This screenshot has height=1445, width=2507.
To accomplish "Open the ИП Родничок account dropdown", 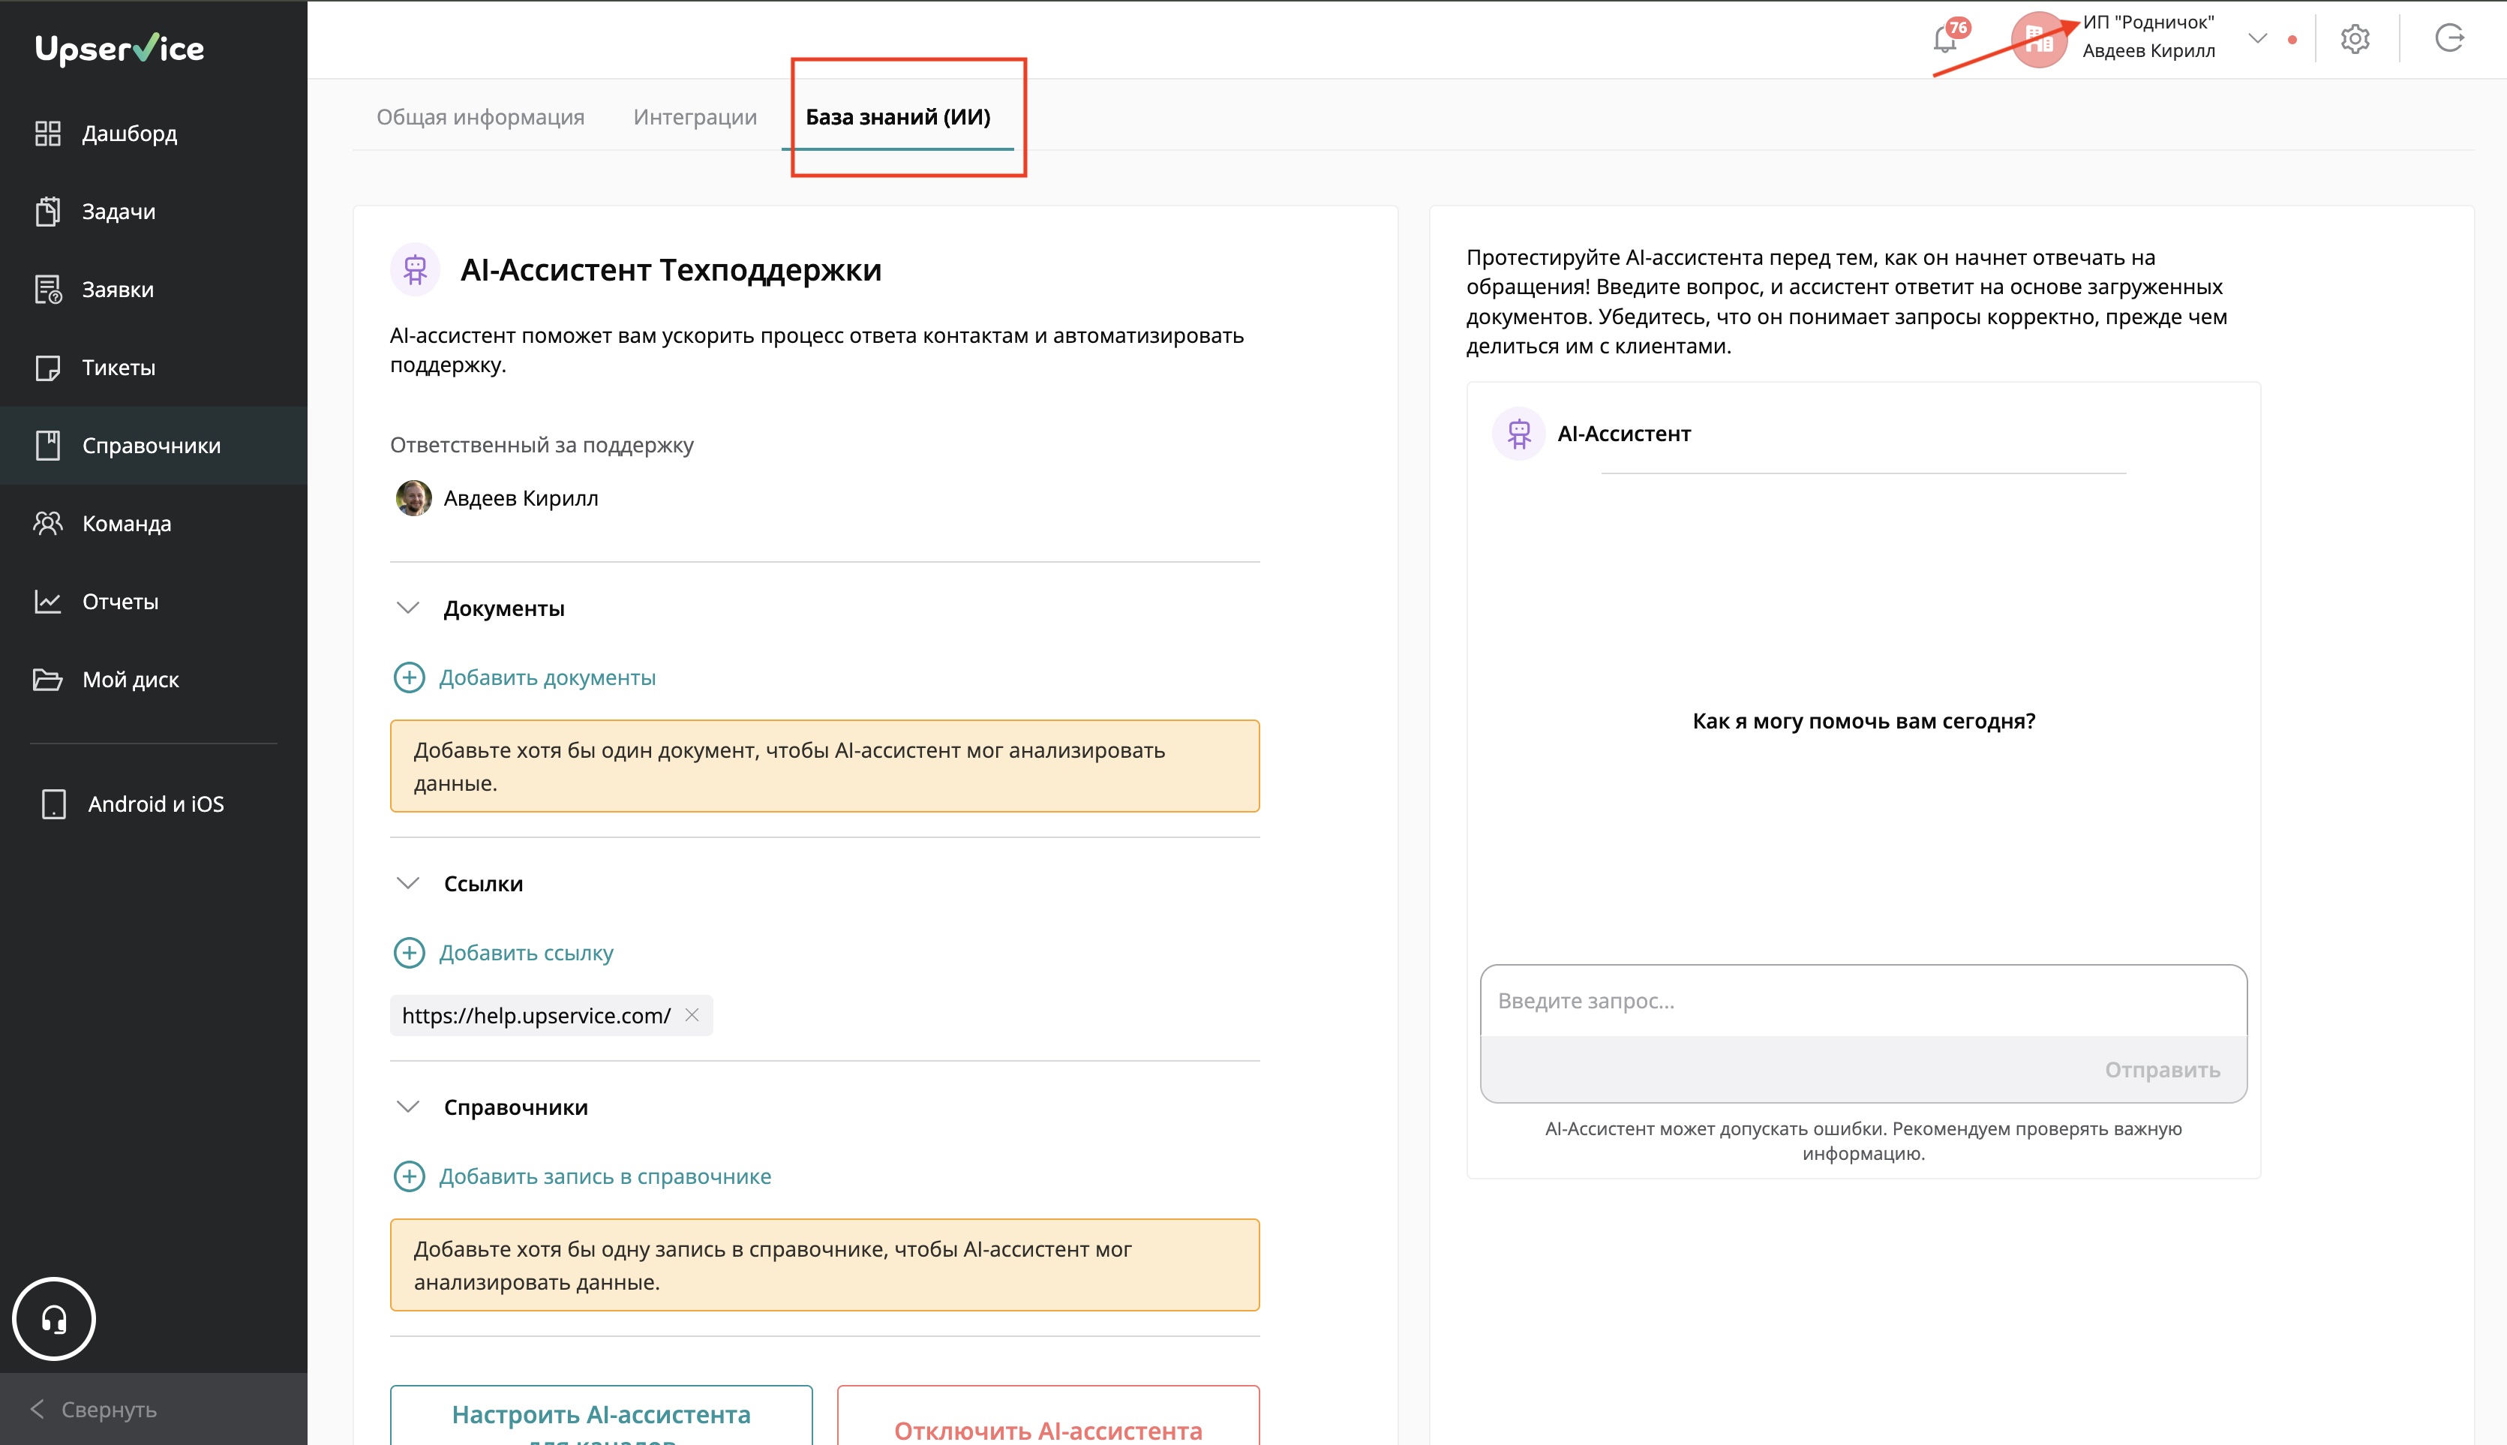I will tap(2257, 39).
